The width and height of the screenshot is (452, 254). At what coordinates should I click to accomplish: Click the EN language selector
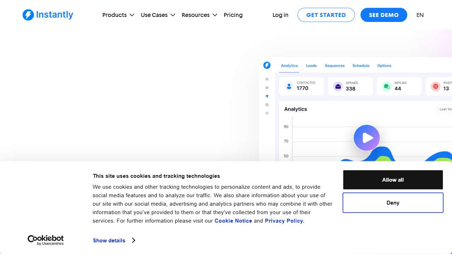[420, 15]
